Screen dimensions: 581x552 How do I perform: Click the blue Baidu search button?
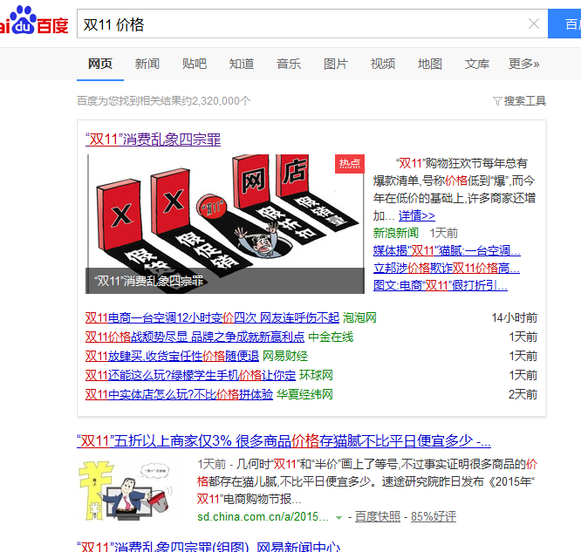564,24
